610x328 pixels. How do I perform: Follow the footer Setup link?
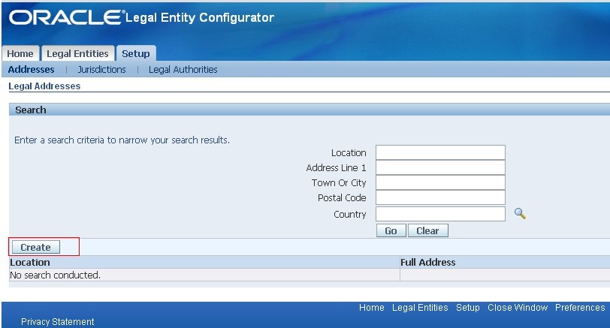click(467, 308)
